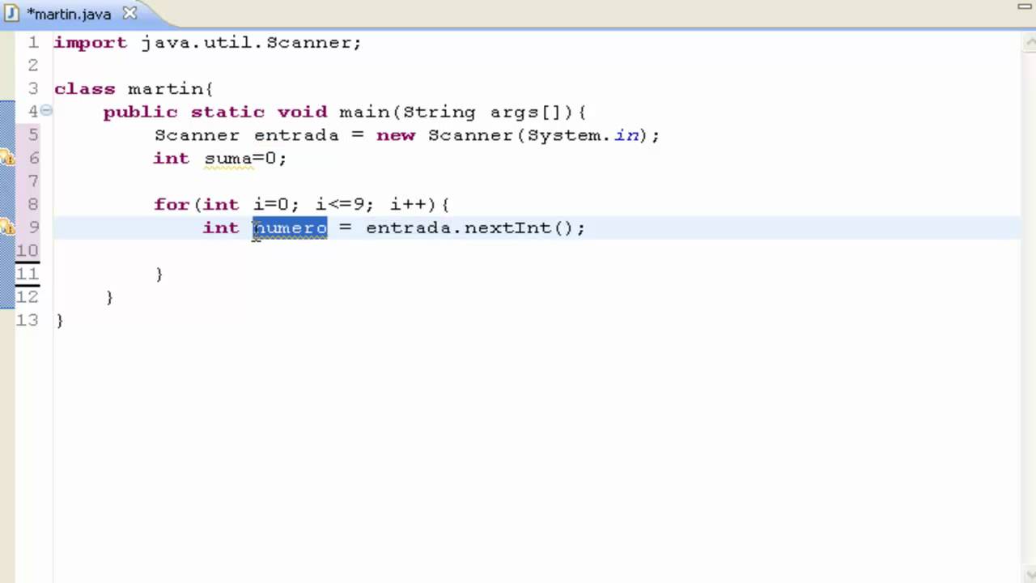The image size is (1036, 583).
Task: Click the static keyword on line 4
Action: (x=227, y=112)
